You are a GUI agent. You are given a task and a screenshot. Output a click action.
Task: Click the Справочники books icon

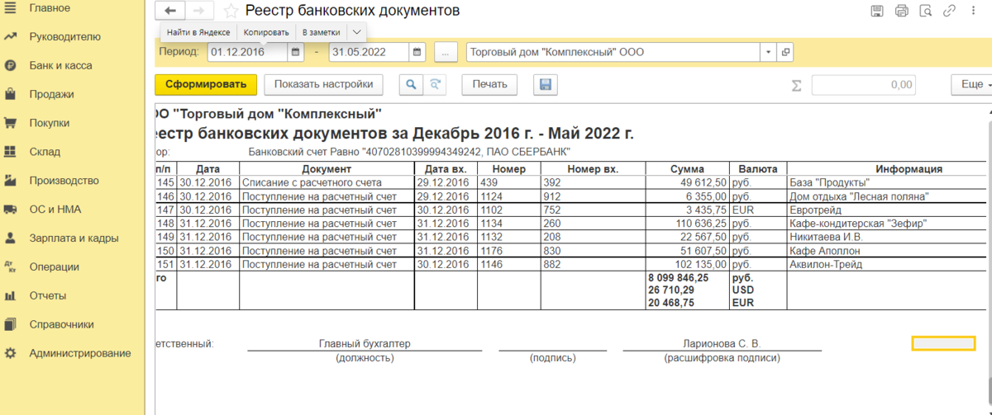tap(11, 324)
